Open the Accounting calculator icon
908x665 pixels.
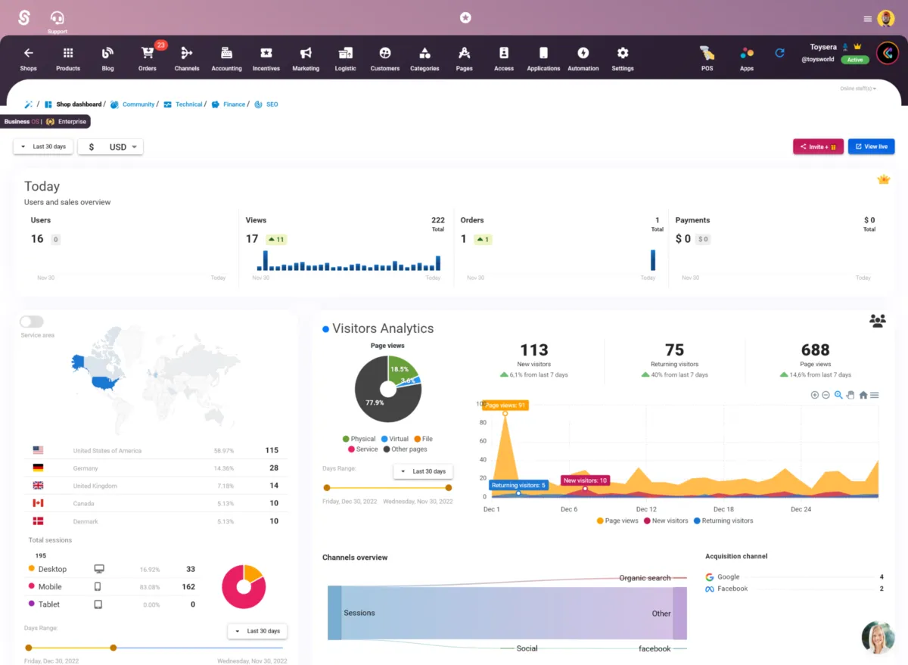(226, 53)
